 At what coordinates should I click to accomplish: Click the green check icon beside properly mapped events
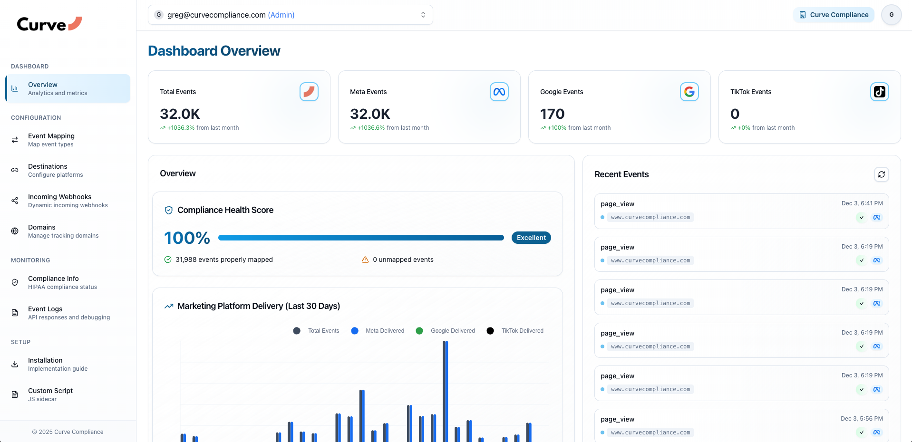(168, 259)
